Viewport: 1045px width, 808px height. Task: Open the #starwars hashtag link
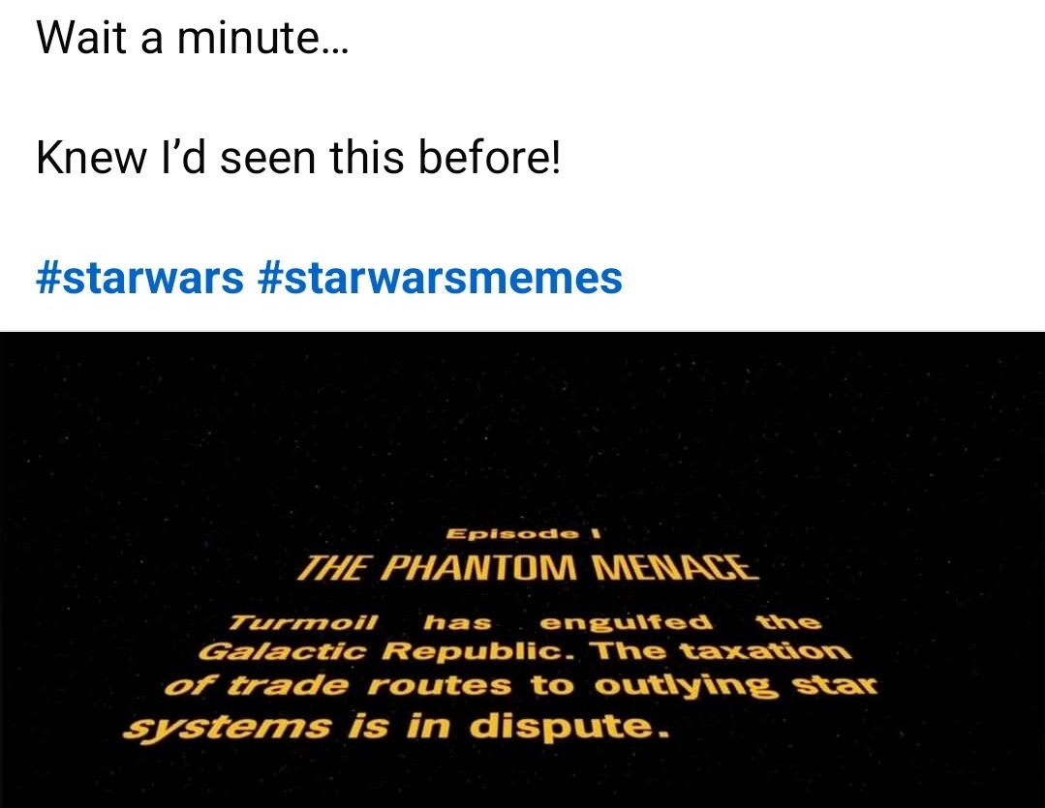coord(140,278)
